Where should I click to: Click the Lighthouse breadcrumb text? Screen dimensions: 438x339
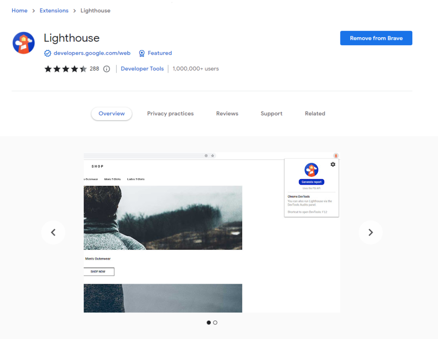click(x=95, y=11)
